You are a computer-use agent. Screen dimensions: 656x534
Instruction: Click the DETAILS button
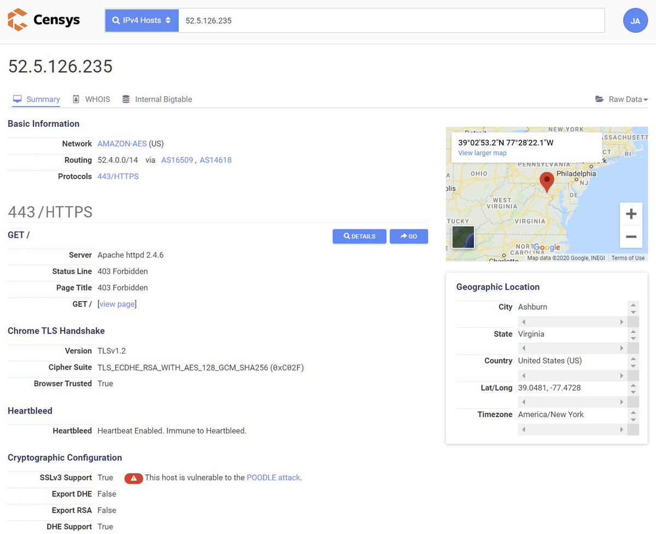tap(359, 236)
